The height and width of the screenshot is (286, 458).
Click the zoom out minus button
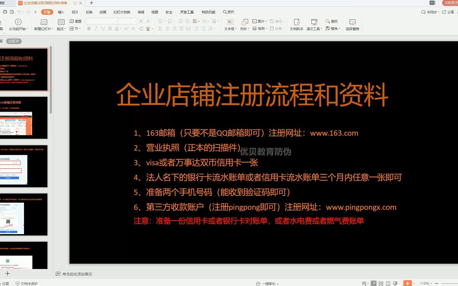437,283
